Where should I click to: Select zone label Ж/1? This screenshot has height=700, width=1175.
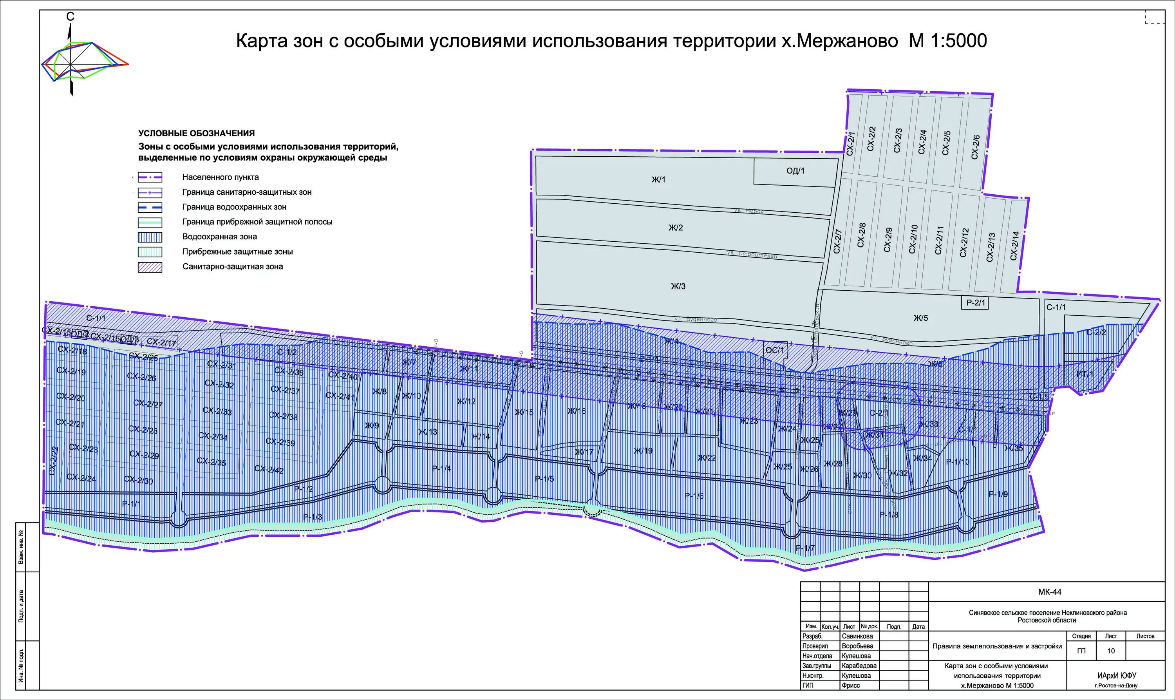point(658,179)
